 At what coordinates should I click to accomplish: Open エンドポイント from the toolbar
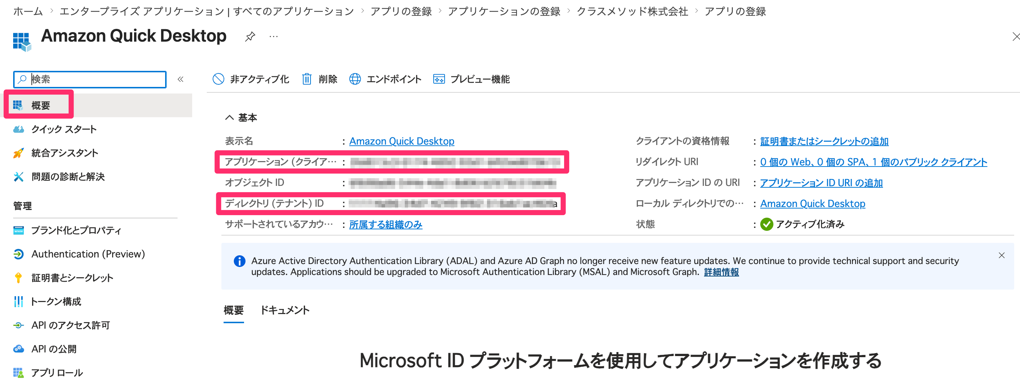(x=385, y=79)
